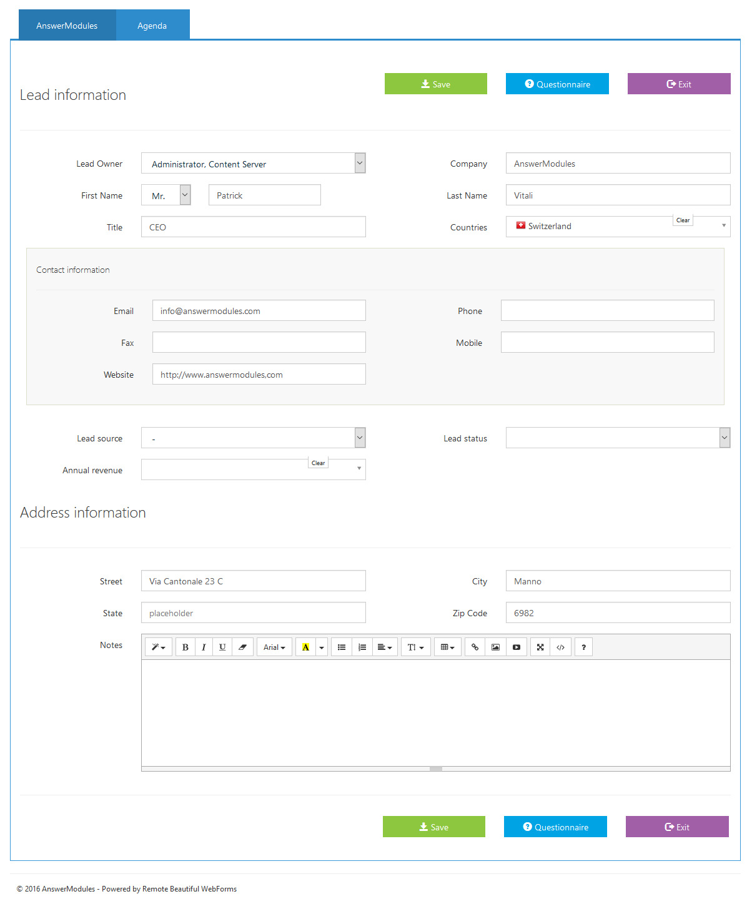The width and height of the screenshot is (752, 904).
Task: Open the line height menu
Action: click(415, 647)
